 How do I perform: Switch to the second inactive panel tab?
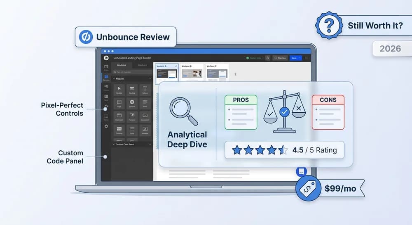click(x=143, y=65)
